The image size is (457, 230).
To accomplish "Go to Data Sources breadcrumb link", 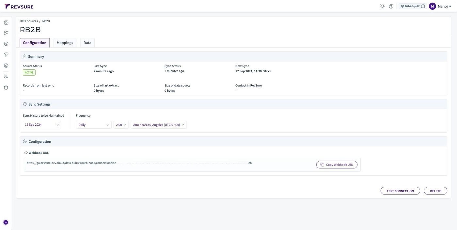I will 29,21.
